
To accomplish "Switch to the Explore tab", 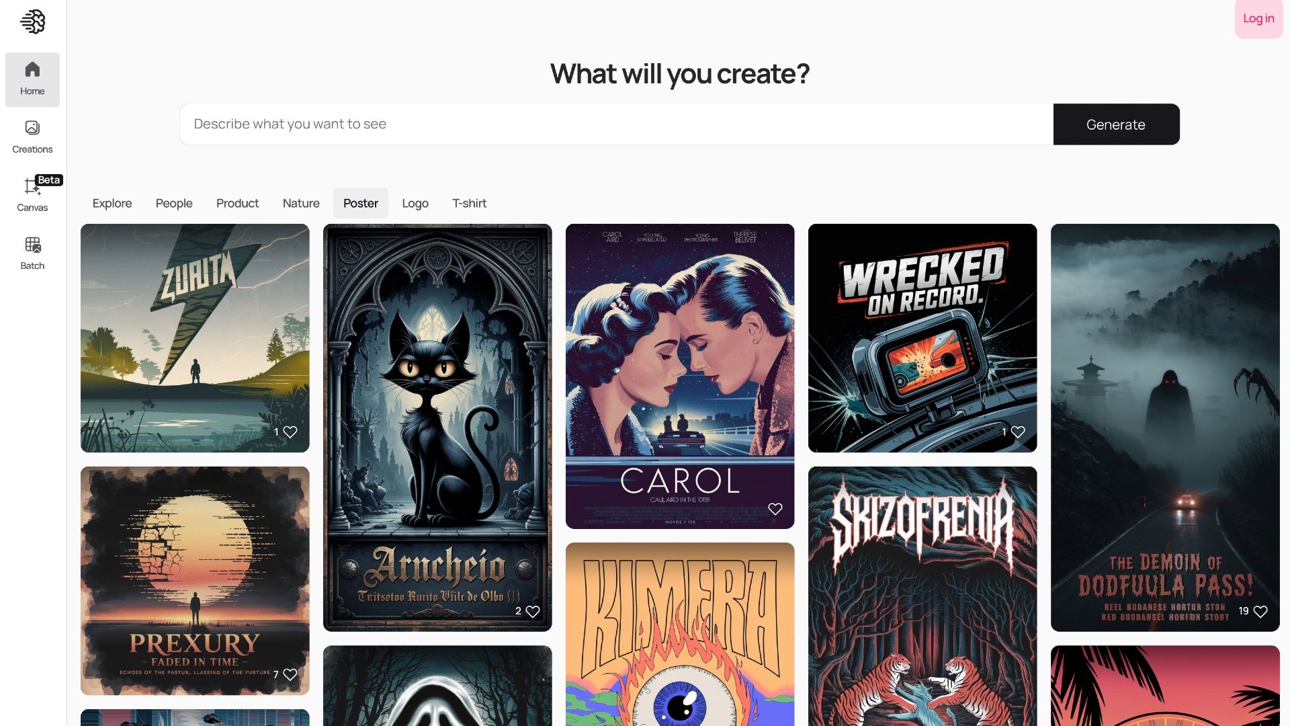I will pyautogui.click(x=112, y=203).
